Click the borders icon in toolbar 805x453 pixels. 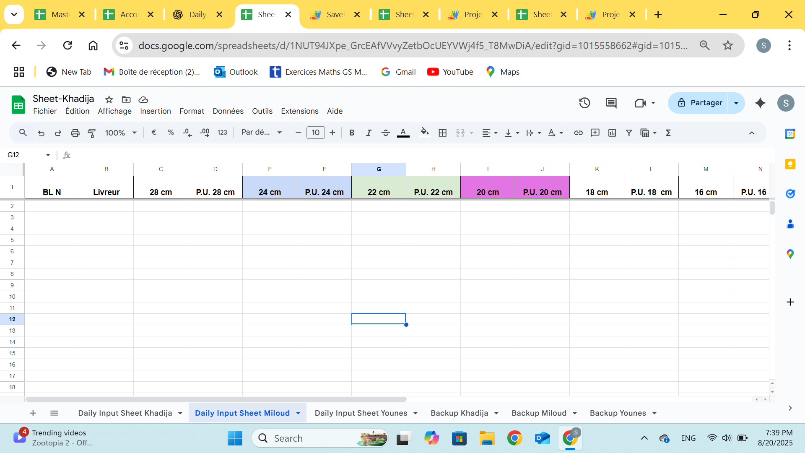tap(442, 133)
